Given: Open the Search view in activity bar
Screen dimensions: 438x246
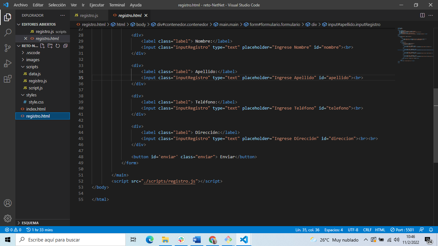Looking at the screenshot, I should (8, 33).
